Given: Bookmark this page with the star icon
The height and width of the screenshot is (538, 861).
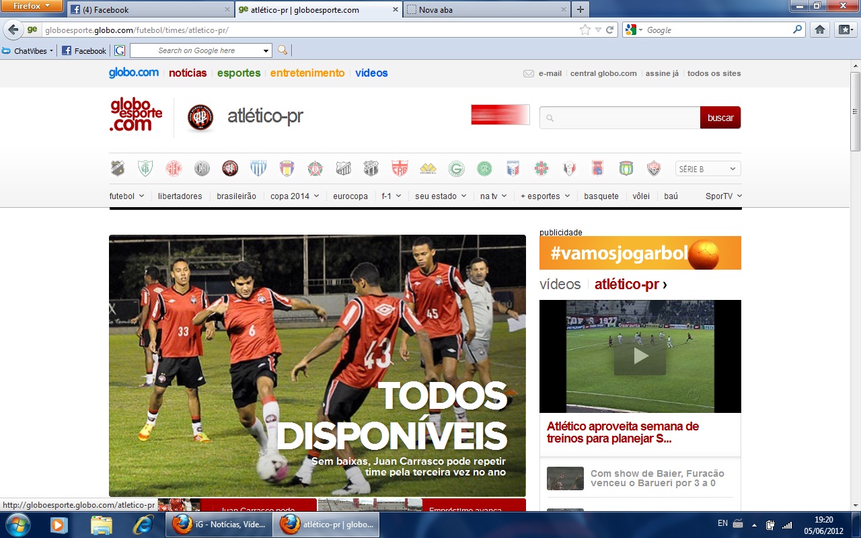Looking at the screenshot, I should coord(585,30).
